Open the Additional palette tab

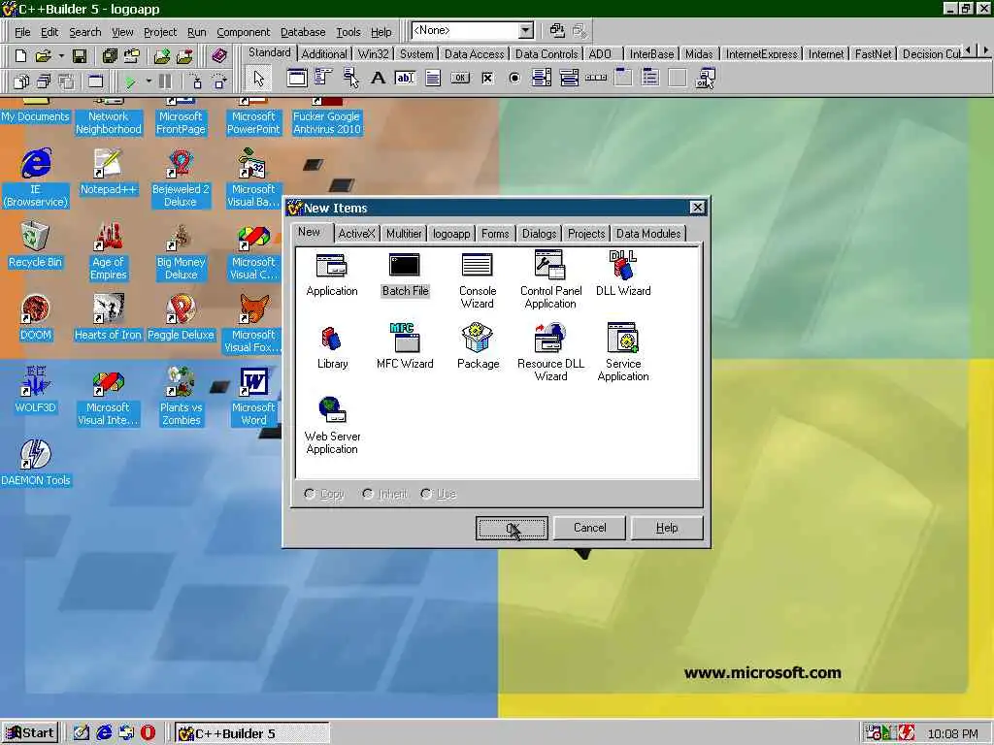tap(324, 54)
